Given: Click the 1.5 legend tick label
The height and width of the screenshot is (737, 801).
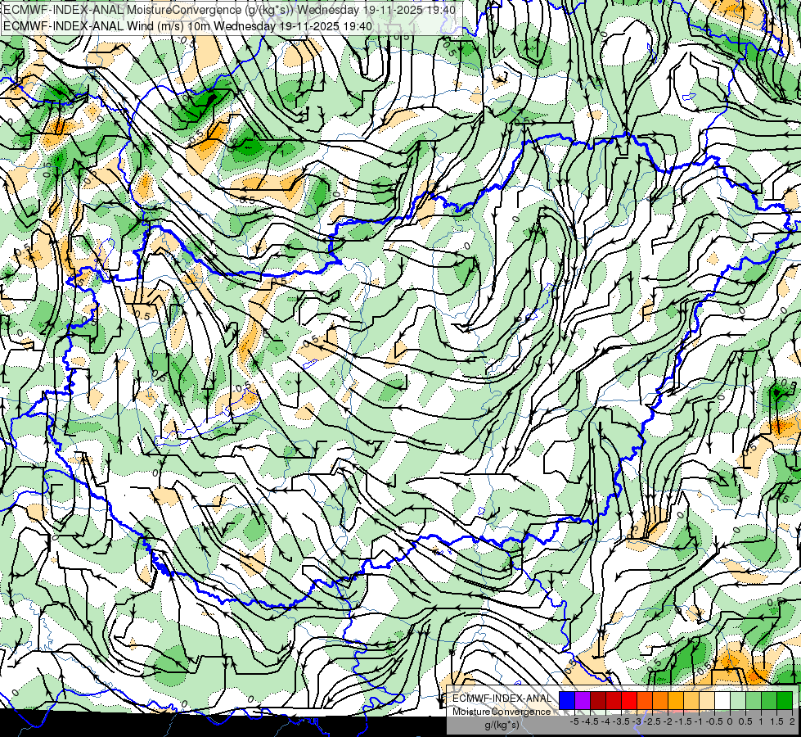Looking at the screenshot, I should click(777, 721).
